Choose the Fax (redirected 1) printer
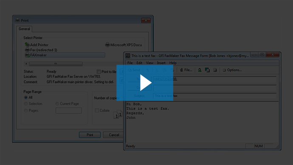This screenshot has height=165, width=293. pos(41,50)
